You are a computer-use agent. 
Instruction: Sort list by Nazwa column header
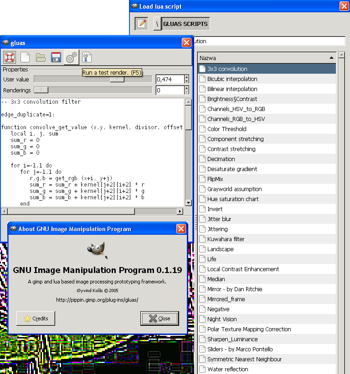coord(267,58)
